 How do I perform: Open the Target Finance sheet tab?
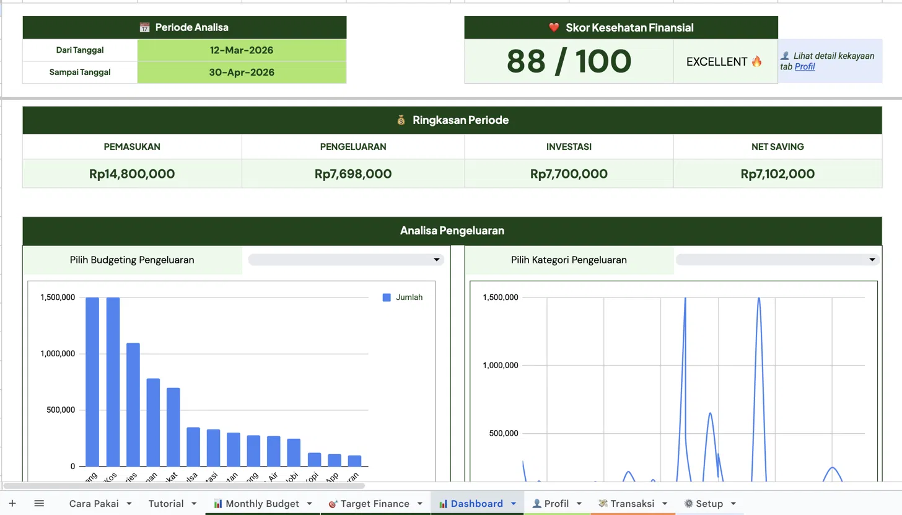coord(375,504)
